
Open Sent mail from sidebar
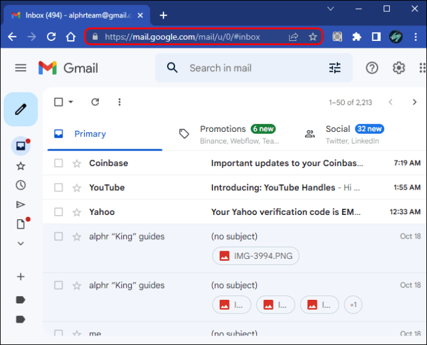coord(20,204)
